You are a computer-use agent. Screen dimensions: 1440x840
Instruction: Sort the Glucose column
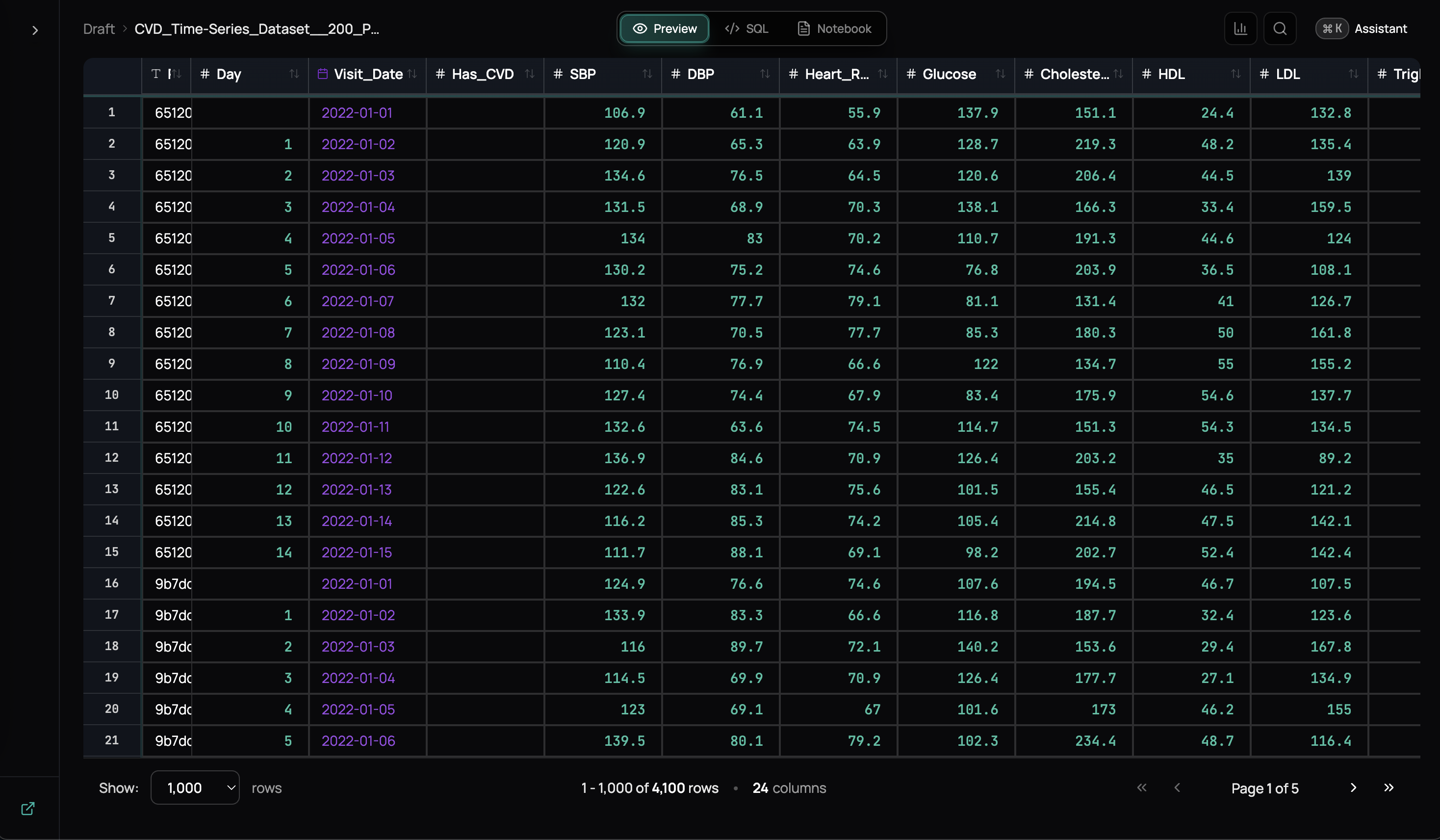click(x=1000, y=75)
